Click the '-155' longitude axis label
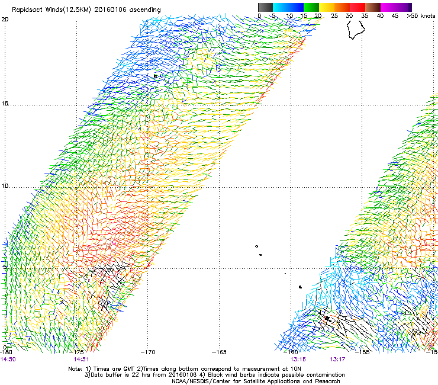The width and height of the screenshot is (438, 385). click(362, 352)
